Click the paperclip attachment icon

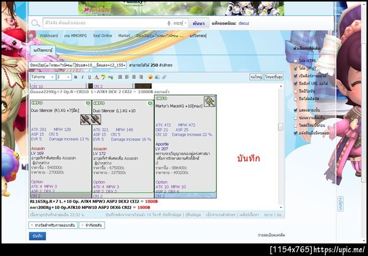click(164, 77)
